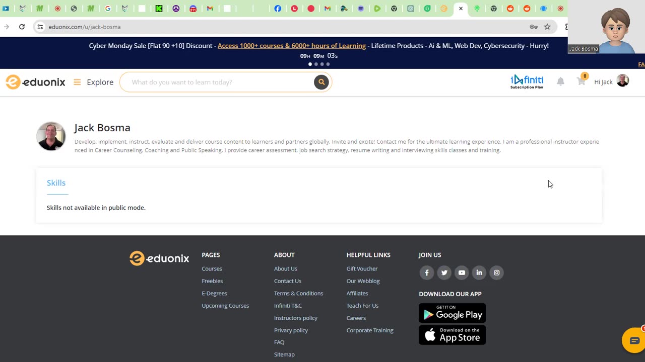This screenshot has width=645, height=362.
Task: Open the Instructors policy link
Action: click(296, 318)
